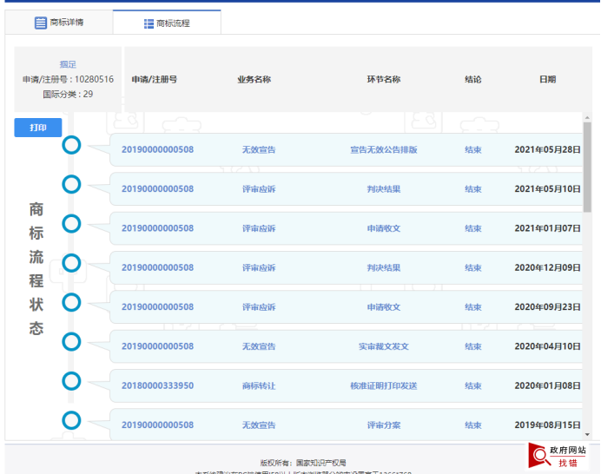This screenshot has width=601, height=474.
Task: Click the 业务名称 column header
Action: tap(254, 79)
